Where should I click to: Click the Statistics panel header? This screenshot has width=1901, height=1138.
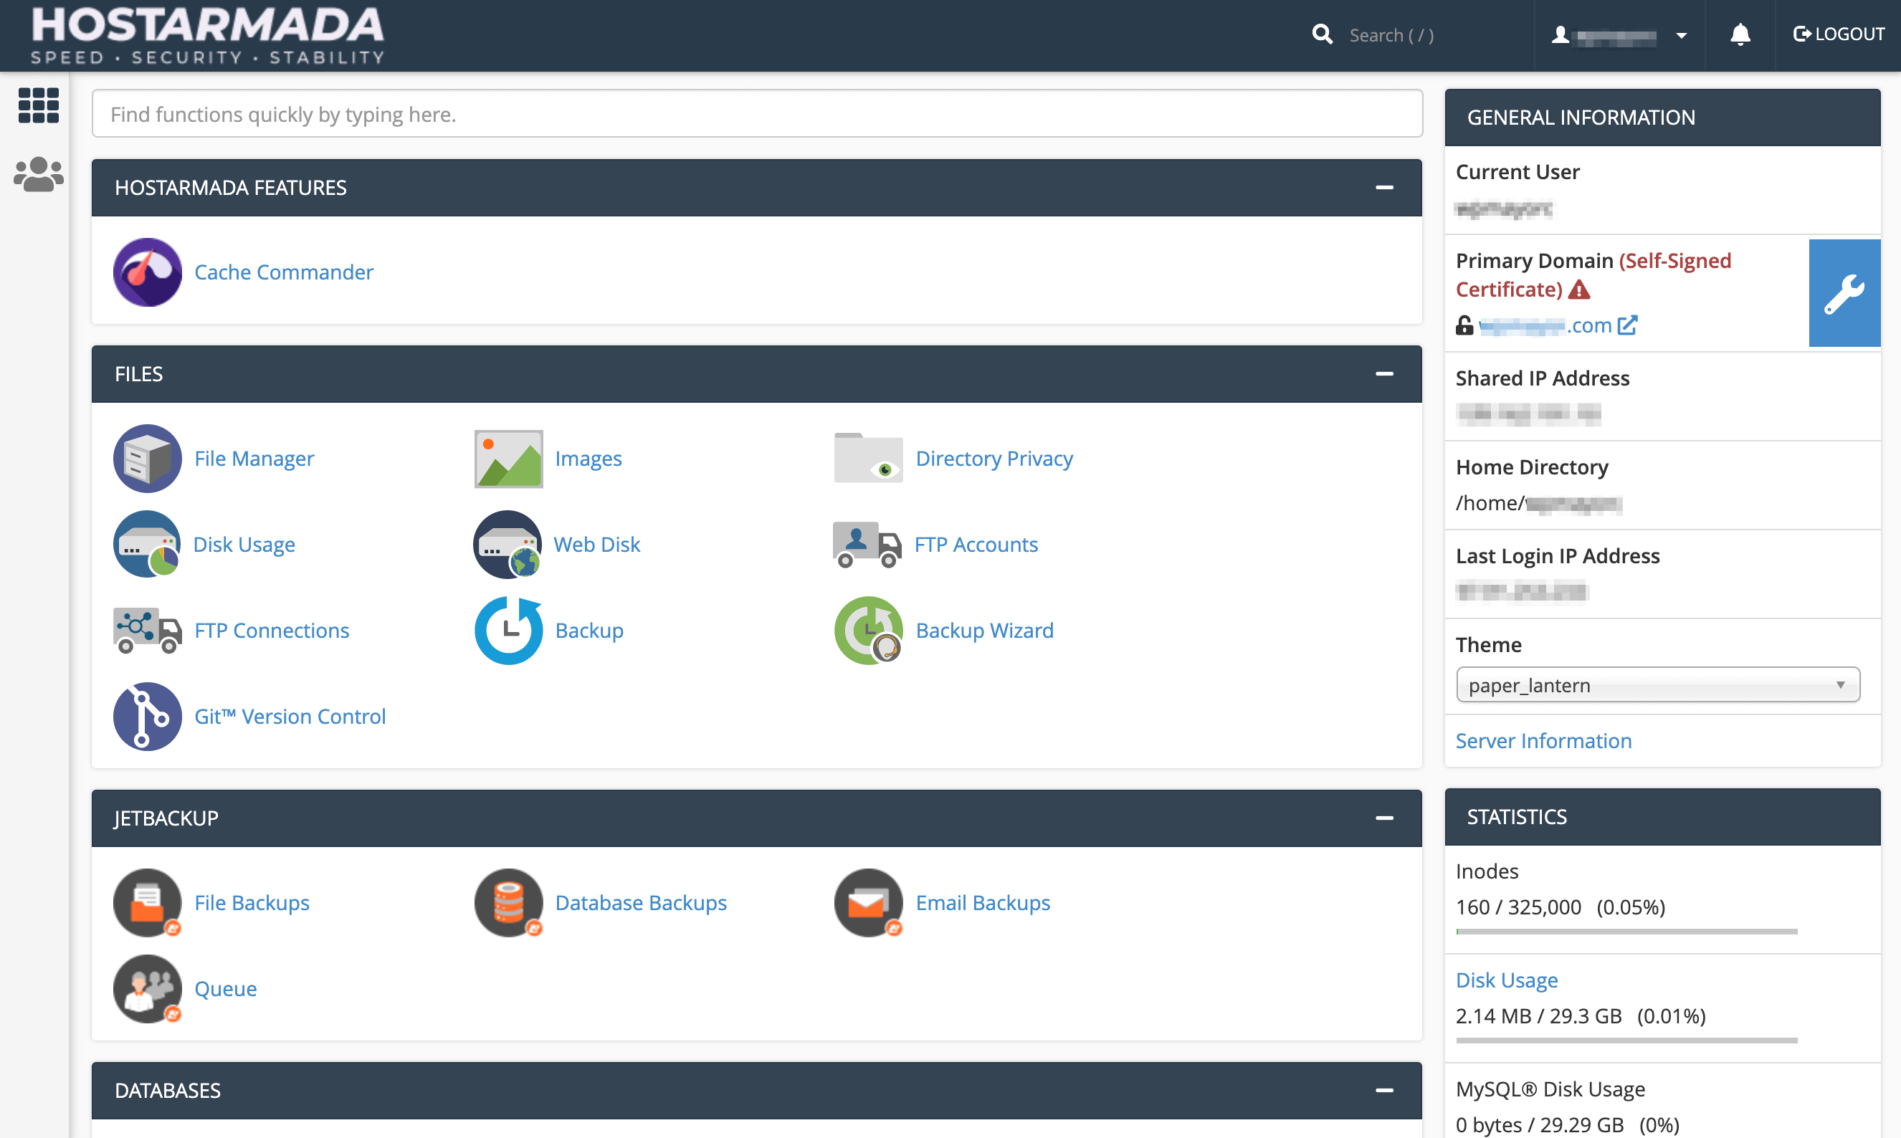click(1662, 818)
